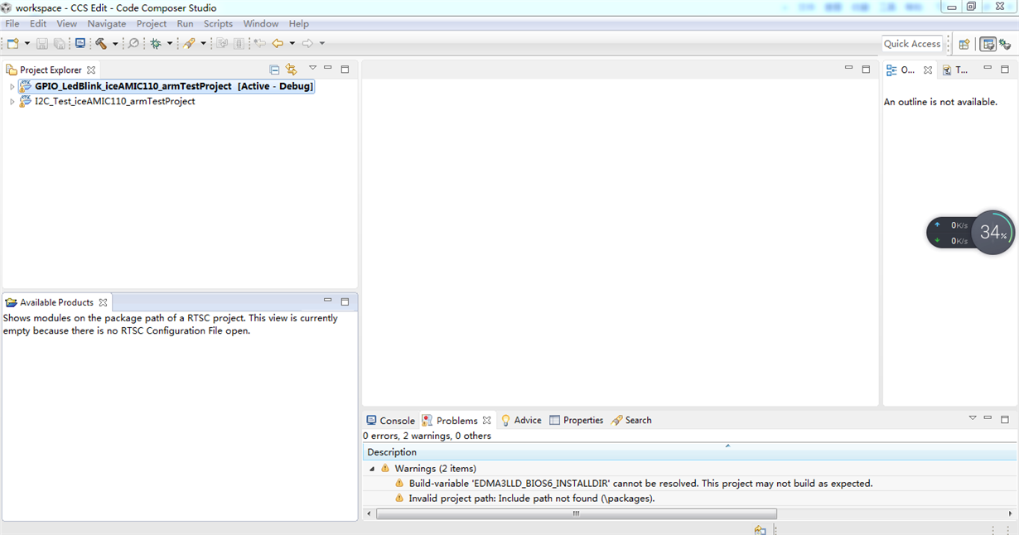Screen dimensions: 1019x535
Task: Click the Save All toolbar icon
Action: [60, 43]
